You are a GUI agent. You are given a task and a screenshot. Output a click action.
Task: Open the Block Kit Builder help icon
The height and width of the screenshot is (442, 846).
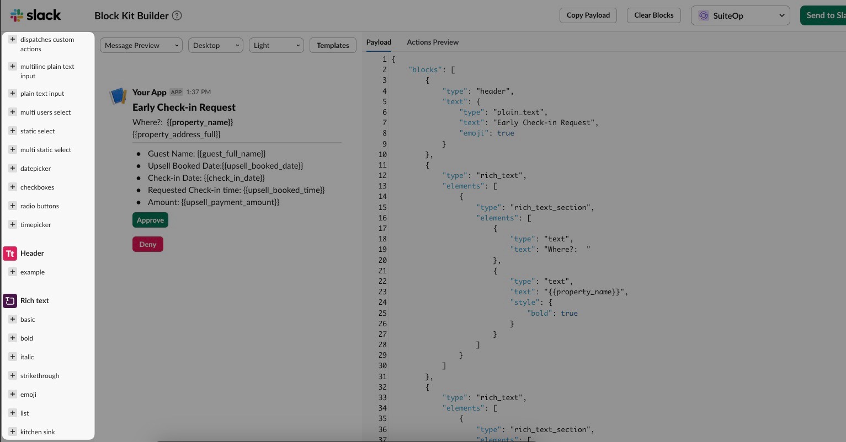[x=177, y=15]
